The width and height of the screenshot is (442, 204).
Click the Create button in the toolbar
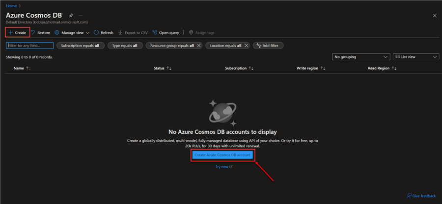(x=17, y=33)
